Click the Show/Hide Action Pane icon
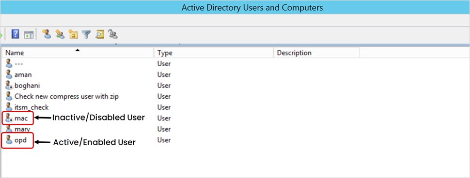Image resolution: width=470 pixels, height=178 pixels. pos(29,34)
